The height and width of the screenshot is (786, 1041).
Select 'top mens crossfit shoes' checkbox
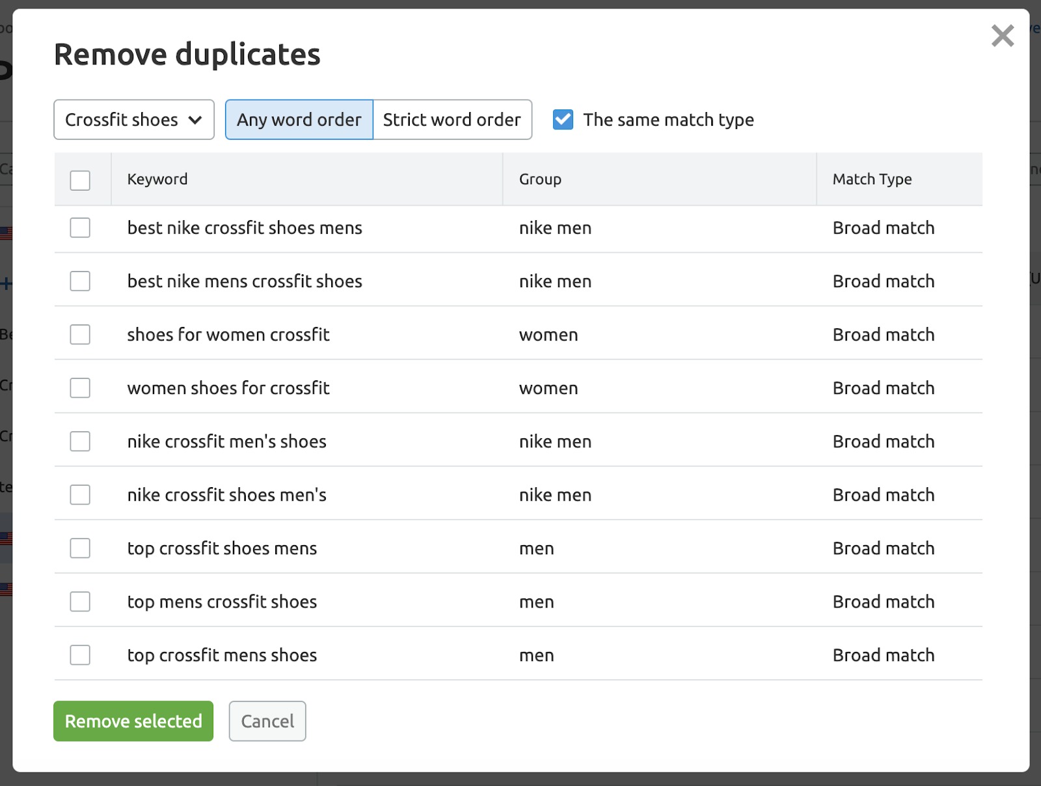coord(79,601)
